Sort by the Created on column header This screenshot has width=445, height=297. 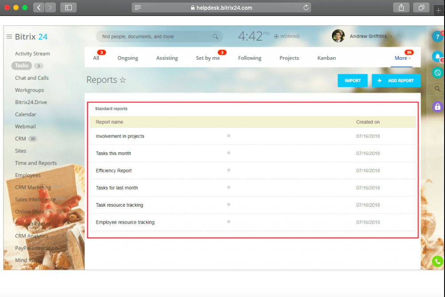368,122
